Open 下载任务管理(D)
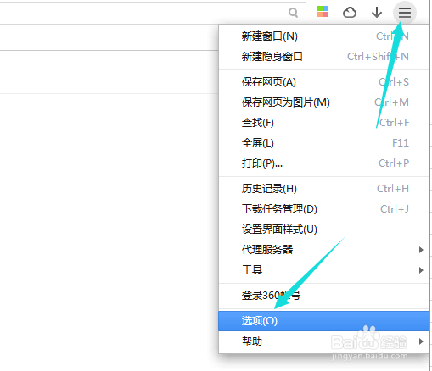The image size is (432, 371). point(324,209)
